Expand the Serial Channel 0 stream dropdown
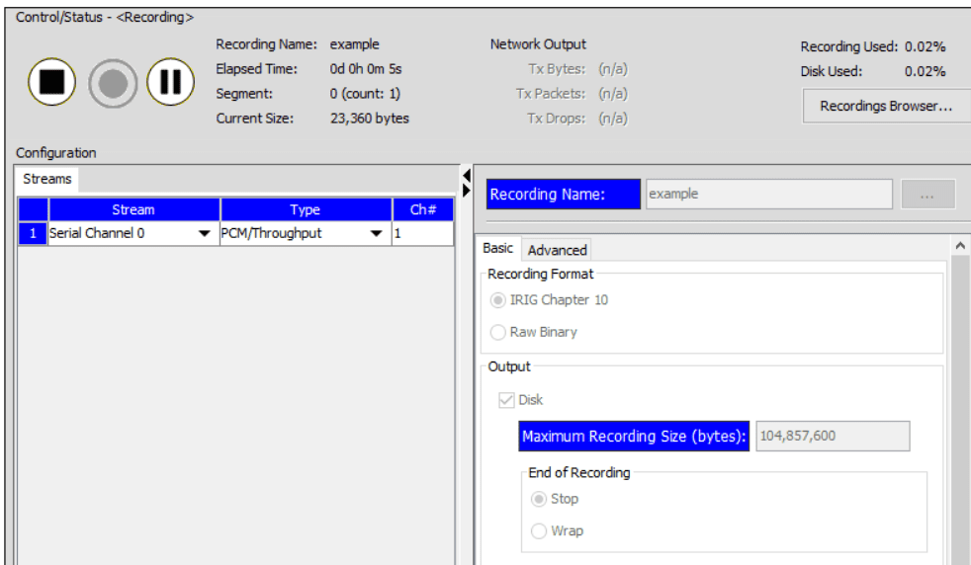The image size is (971, 565). pyautogui.click(x=205, y=234)
